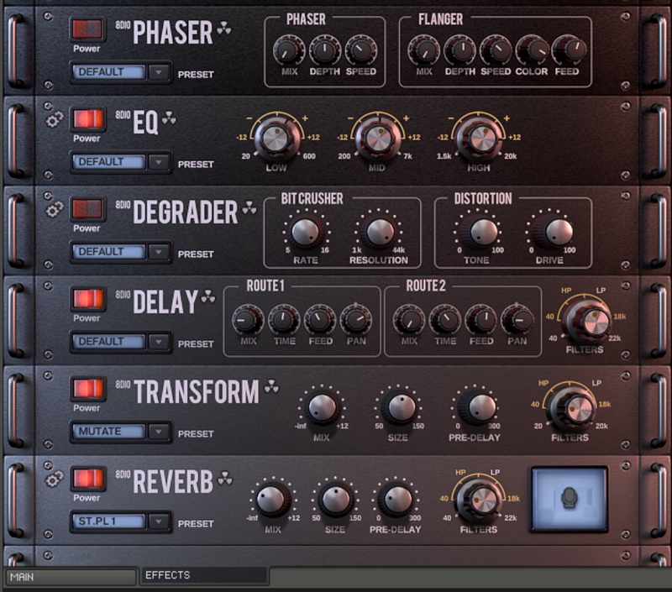Click the REVERB ST.PL1 preset field
Image resolution: width=672 pixels, height=592 pixels.
(x=109, y=521)
